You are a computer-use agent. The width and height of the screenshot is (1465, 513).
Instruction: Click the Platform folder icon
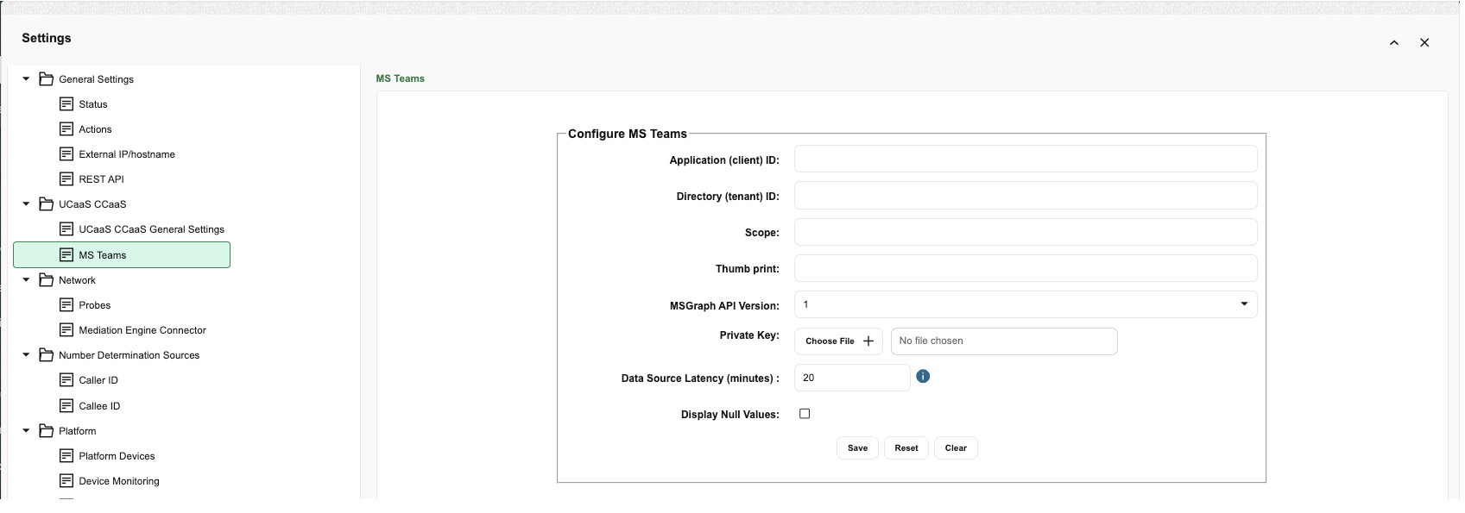pos(47,430)
